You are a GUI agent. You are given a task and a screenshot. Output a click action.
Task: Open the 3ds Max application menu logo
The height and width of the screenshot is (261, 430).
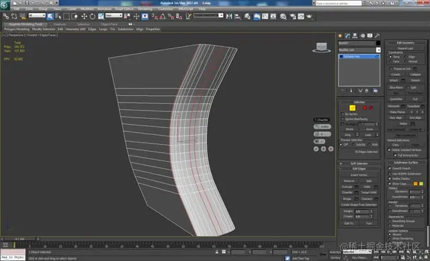pos(5,5)
